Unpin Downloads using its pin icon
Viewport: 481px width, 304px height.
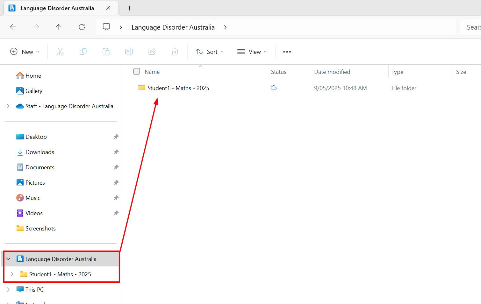[x=116, y=152]
